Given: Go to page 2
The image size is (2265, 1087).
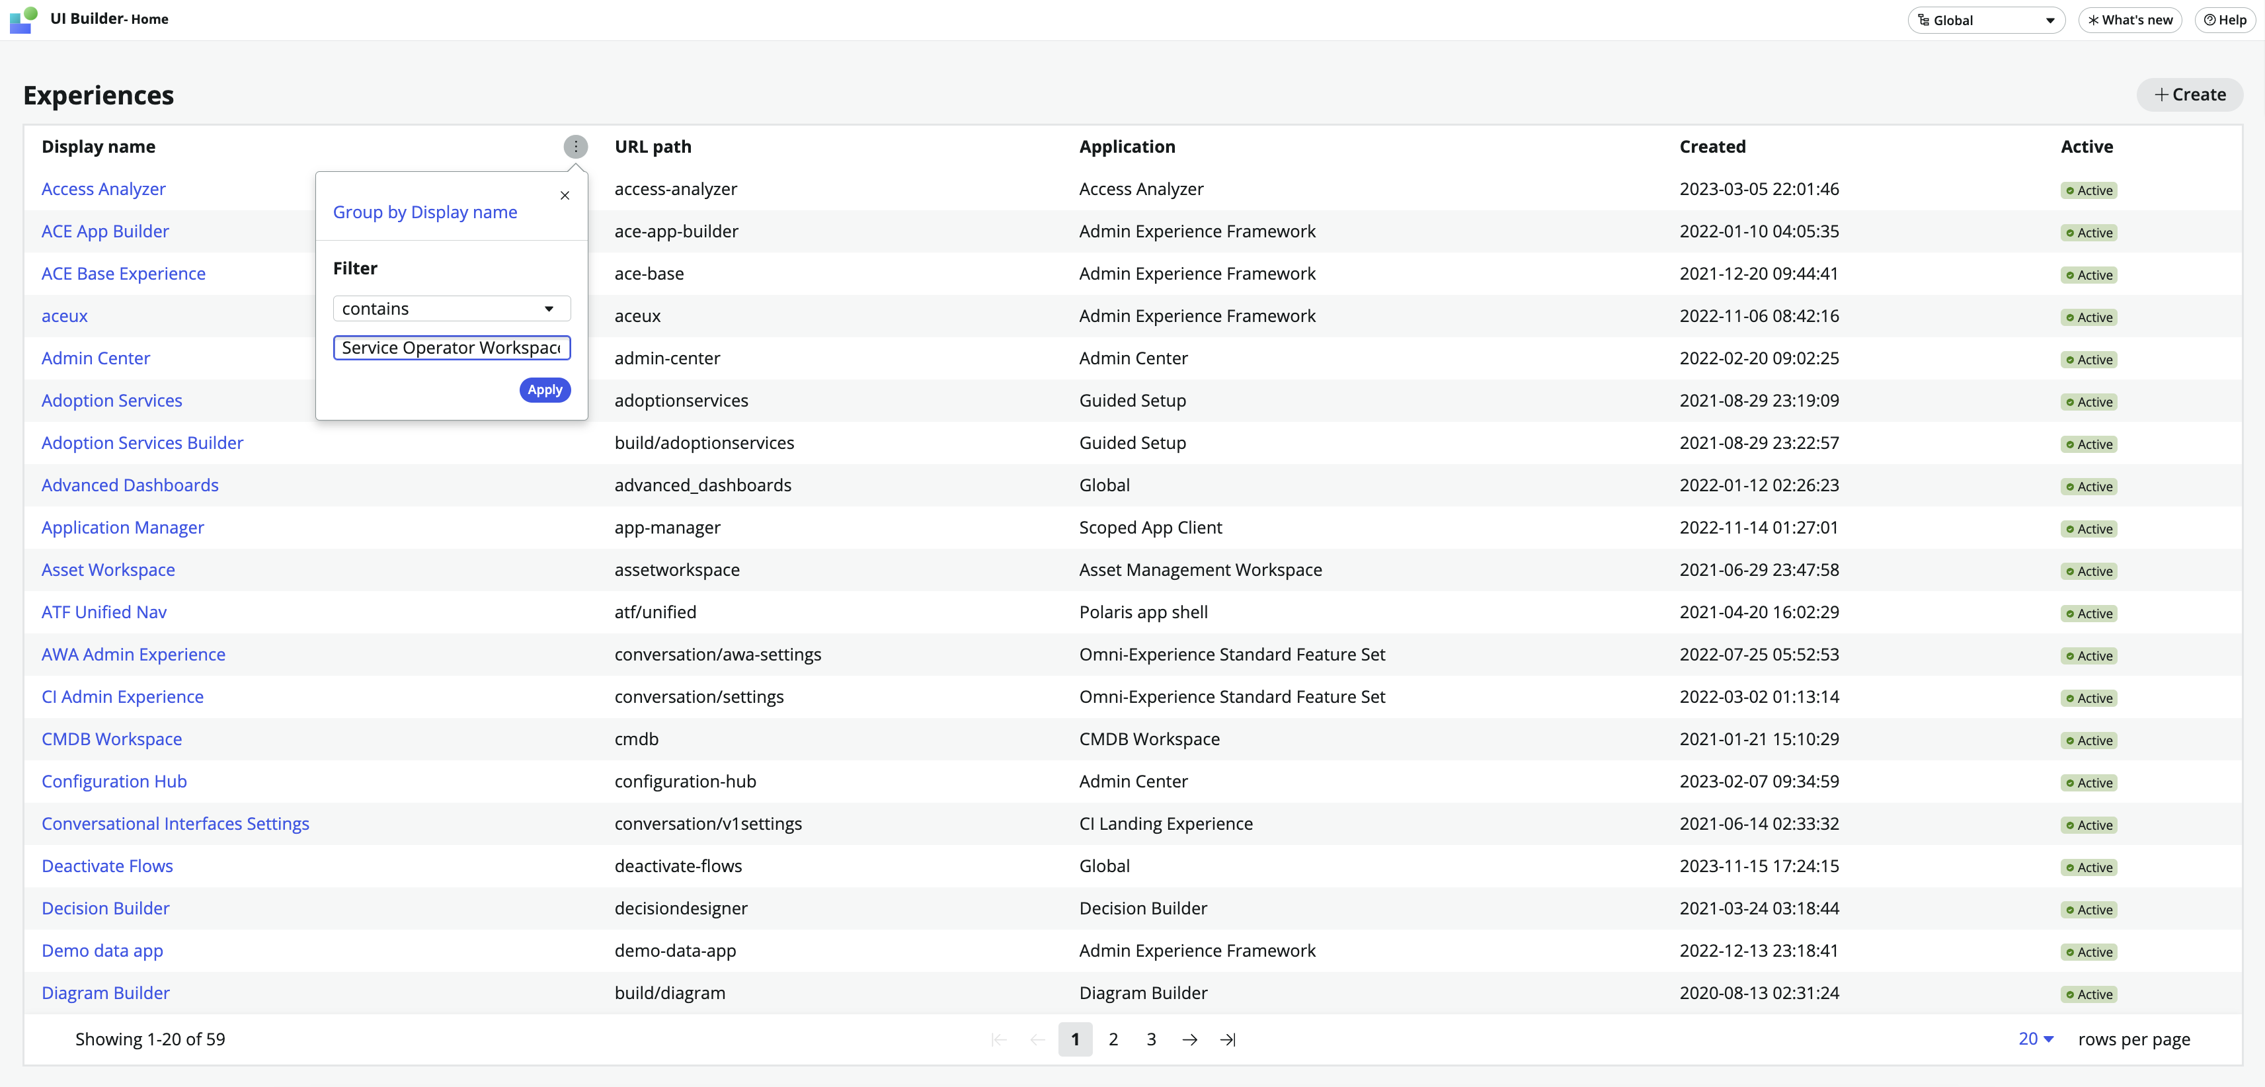Looking at the screenshot, I should pyautogui.click(x=1113, y=1039).
